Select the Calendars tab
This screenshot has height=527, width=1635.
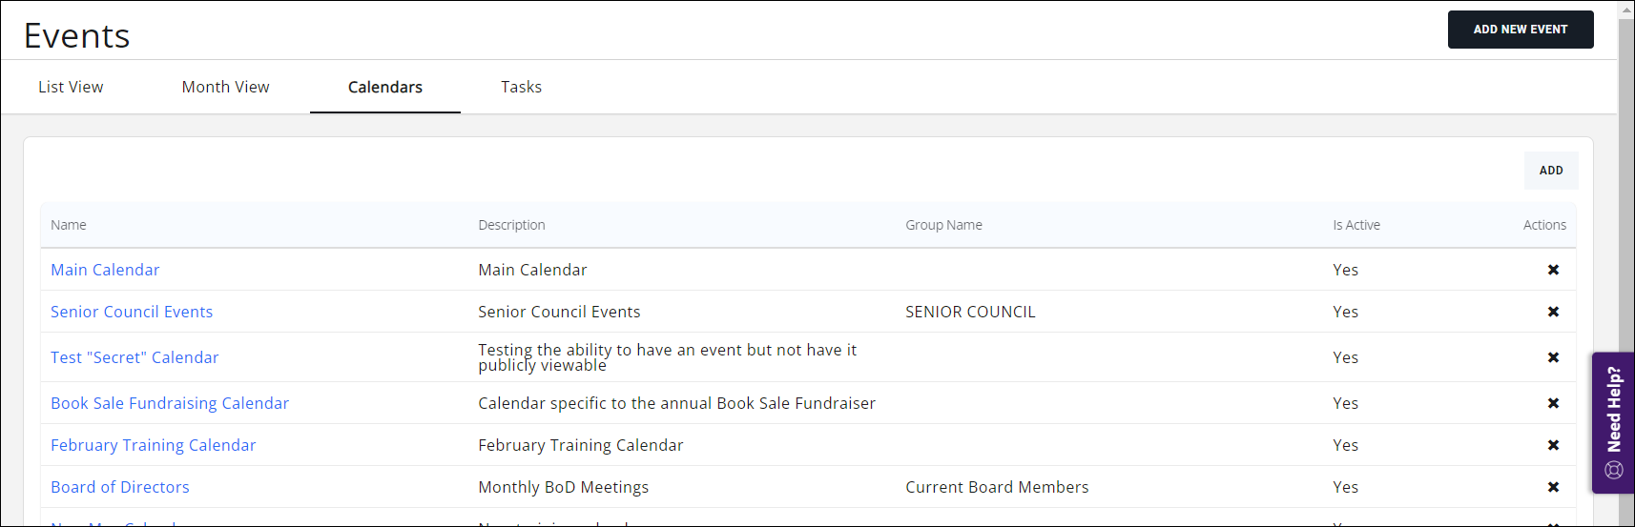pos(384,87)
